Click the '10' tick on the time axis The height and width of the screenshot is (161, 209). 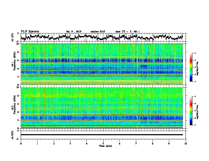186,144
